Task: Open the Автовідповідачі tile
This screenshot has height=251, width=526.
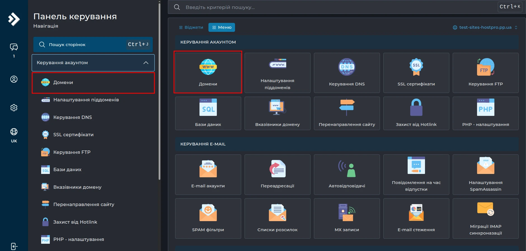Action: point(347,174)
